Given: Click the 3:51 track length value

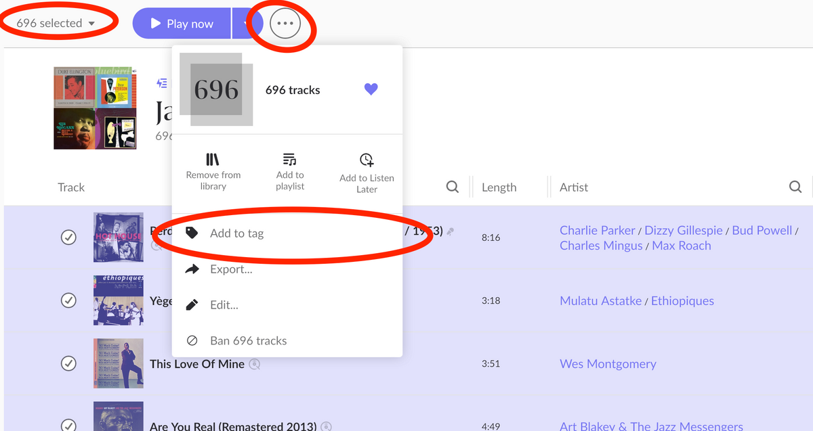Looking at the screenshot, I should point(491,363).
